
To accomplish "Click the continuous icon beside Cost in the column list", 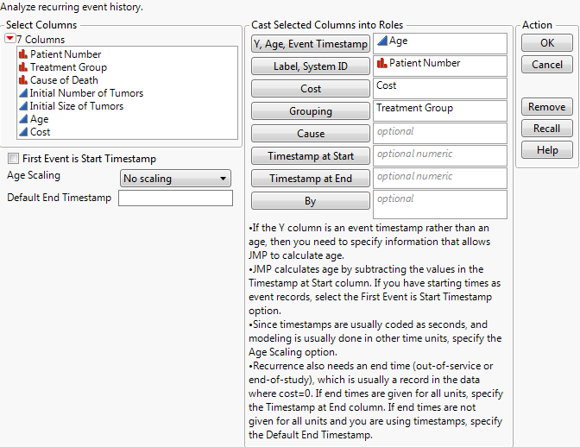I will (x=22, y=132).
